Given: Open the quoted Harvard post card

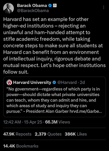Looking at the screenshot, I should coord(54,97).
